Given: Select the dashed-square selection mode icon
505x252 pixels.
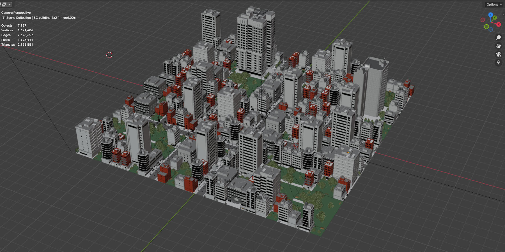Looking at the screenshot, I should (10, 4).
